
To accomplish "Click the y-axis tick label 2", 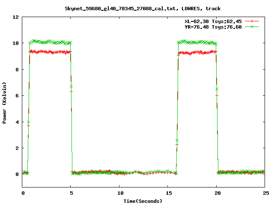I will [17, 148].
